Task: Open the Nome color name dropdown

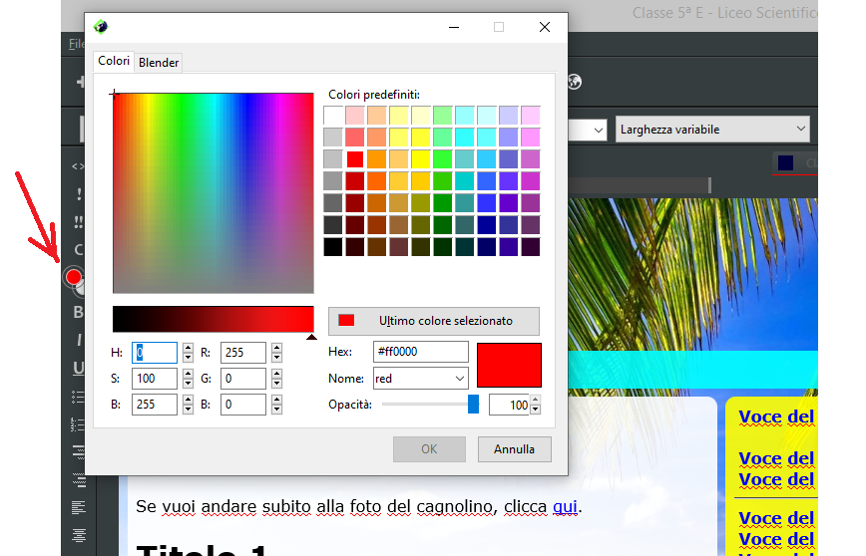Action: click(420, 379)
